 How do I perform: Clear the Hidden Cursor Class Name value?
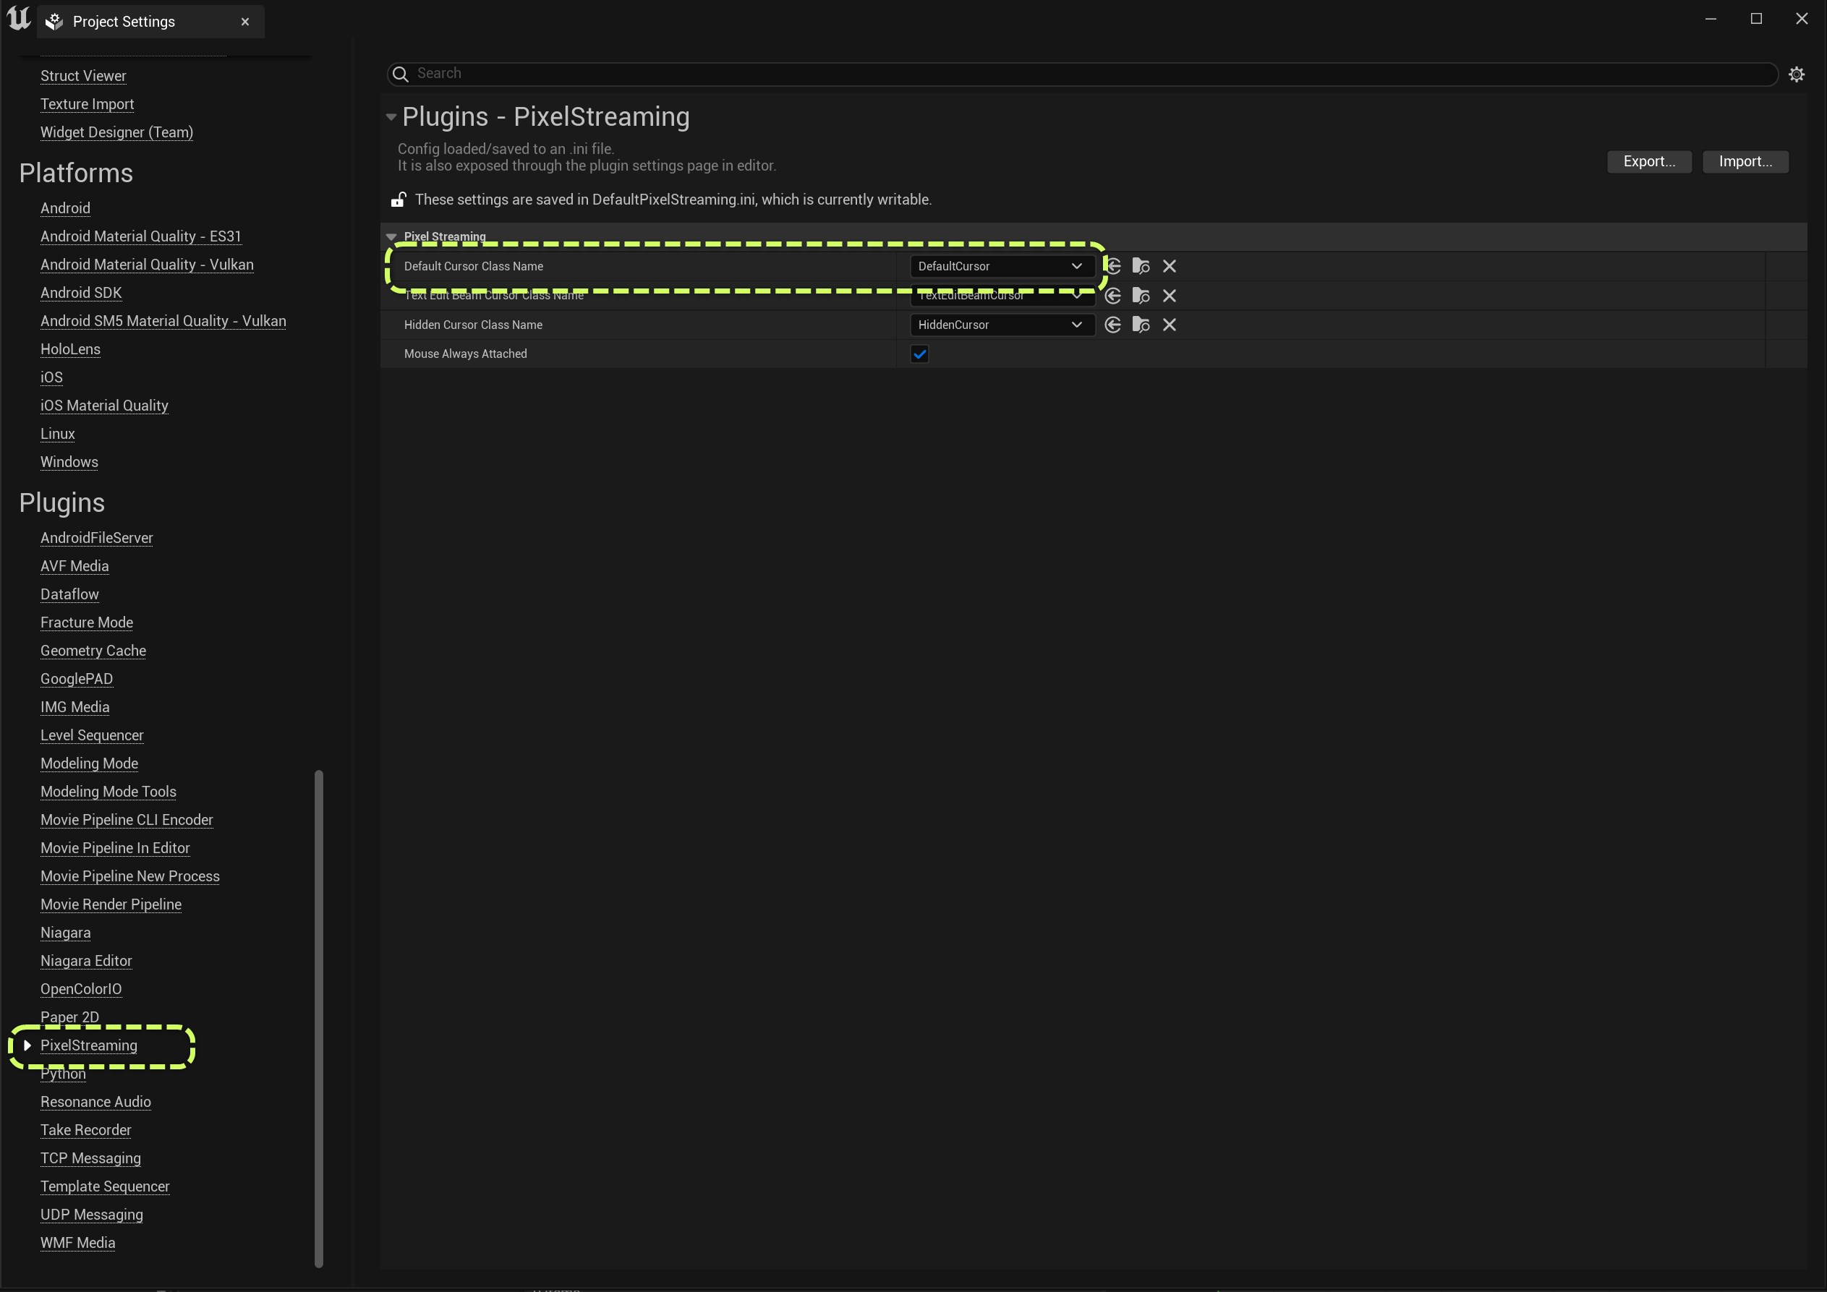pos(1169,325)
